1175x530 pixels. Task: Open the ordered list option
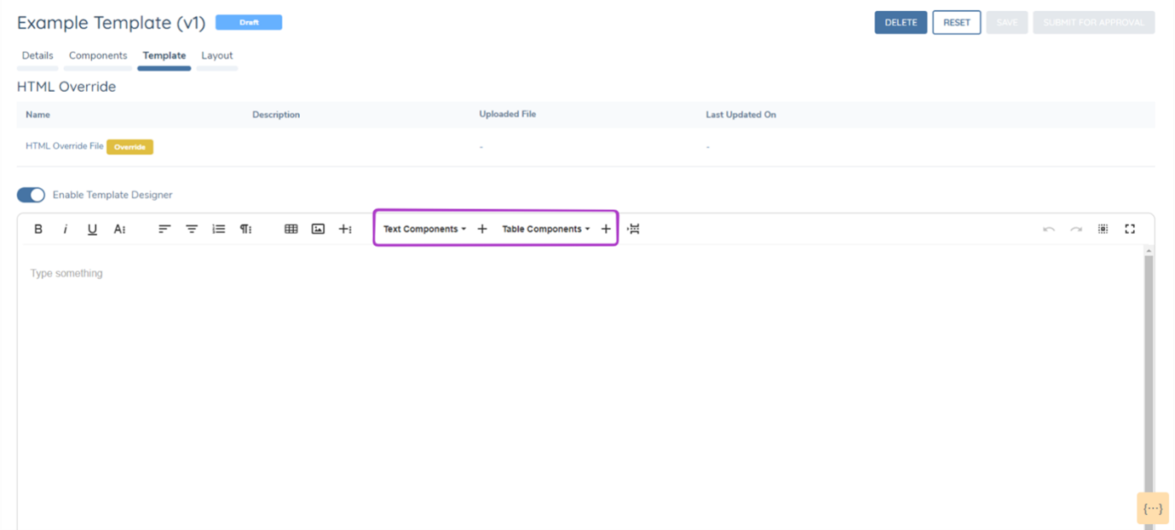tap(219, 229)
